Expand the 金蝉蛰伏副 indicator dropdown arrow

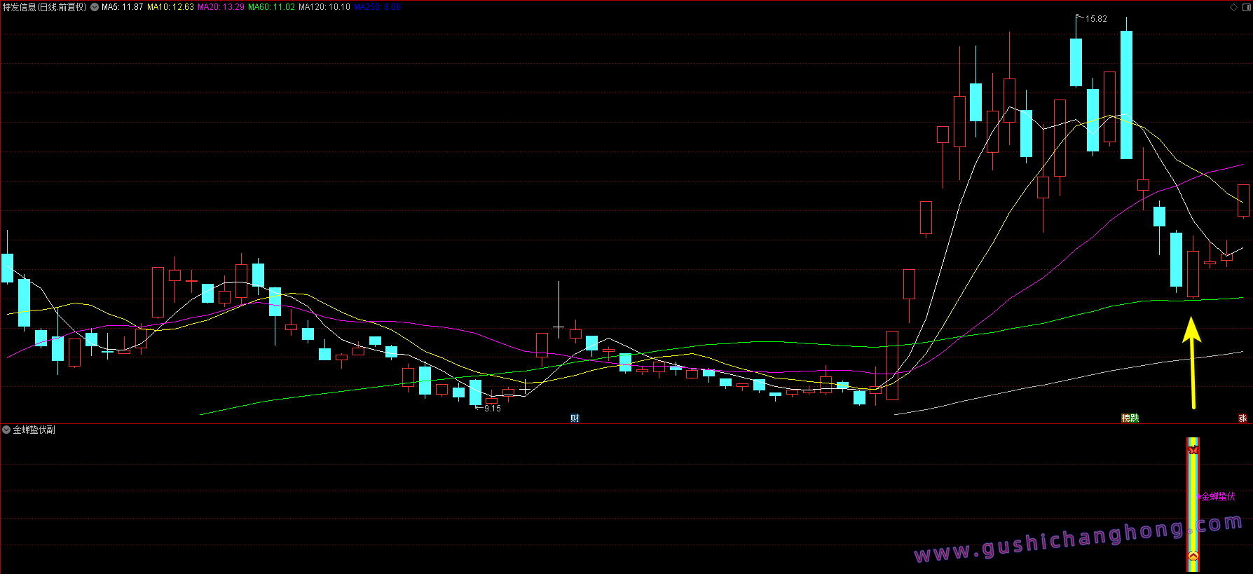coord(6,430)
